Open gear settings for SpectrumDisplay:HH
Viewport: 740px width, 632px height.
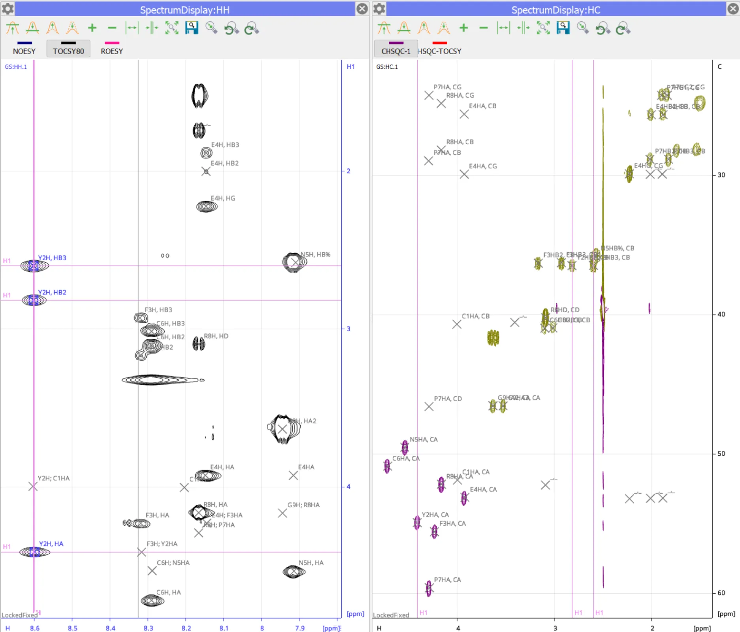(x=8, y=9)
